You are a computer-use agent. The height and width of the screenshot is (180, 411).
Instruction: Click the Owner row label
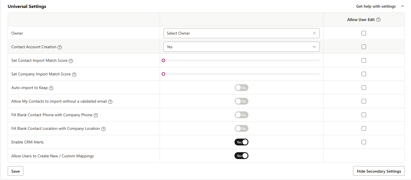click(x=17, y=33)
